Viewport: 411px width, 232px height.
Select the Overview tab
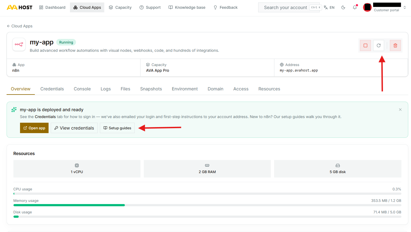point(21,89)
